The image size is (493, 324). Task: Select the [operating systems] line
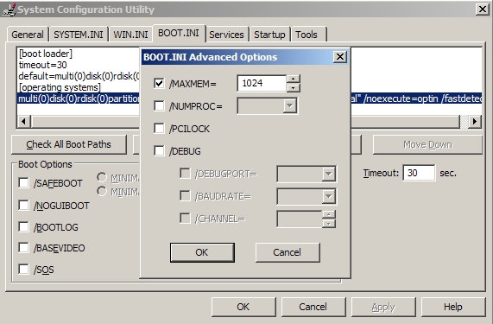pyautogui.click(x=60, y=87)
